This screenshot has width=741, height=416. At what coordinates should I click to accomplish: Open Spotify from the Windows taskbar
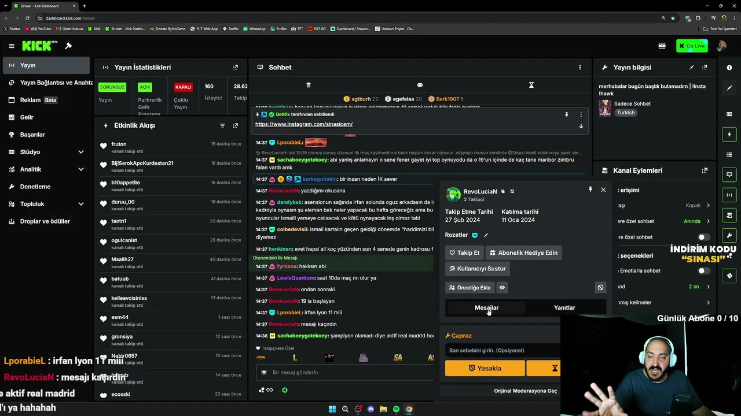pyautogui.click(x=396, y=409)
